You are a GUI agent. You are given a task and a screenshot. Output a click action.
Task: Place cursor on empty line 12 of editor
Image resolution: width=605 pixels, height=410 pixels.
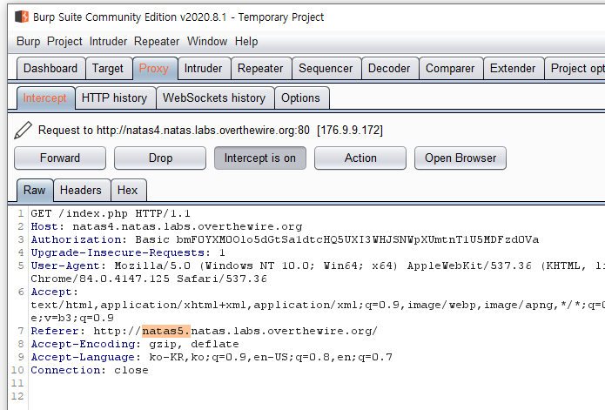click(316, 396)
